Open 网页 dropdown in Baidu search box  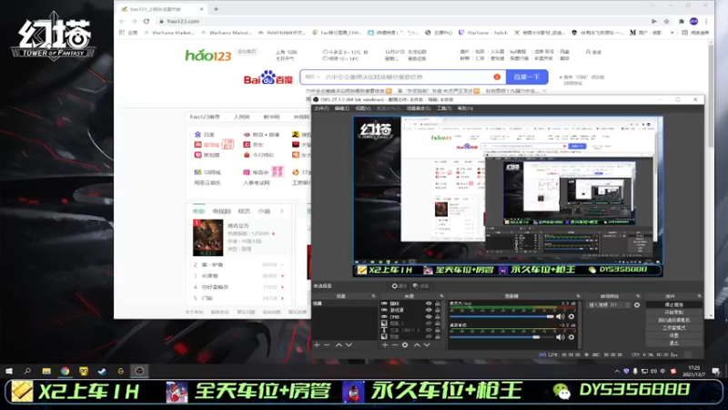pyautogui.click(x=312, y=77)
